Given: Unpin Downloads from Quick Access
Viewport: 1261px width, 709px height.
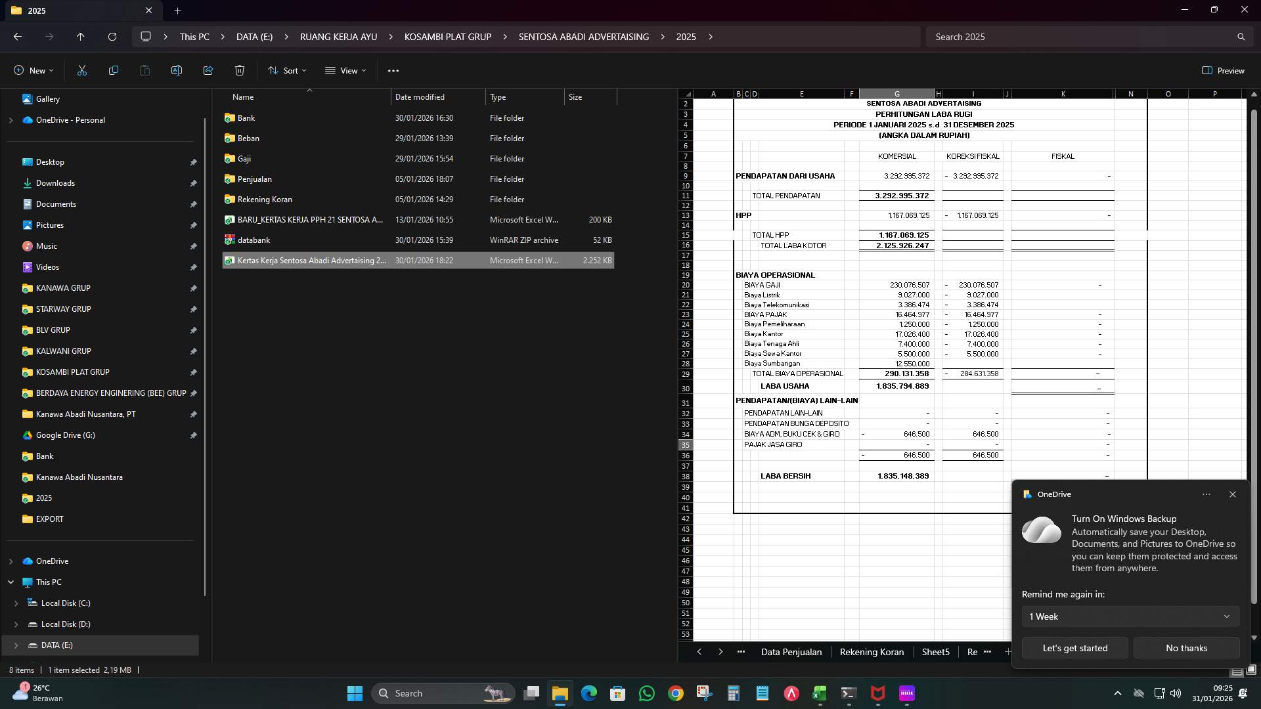Looking at the screenshot, I should [x=194, y=183].
